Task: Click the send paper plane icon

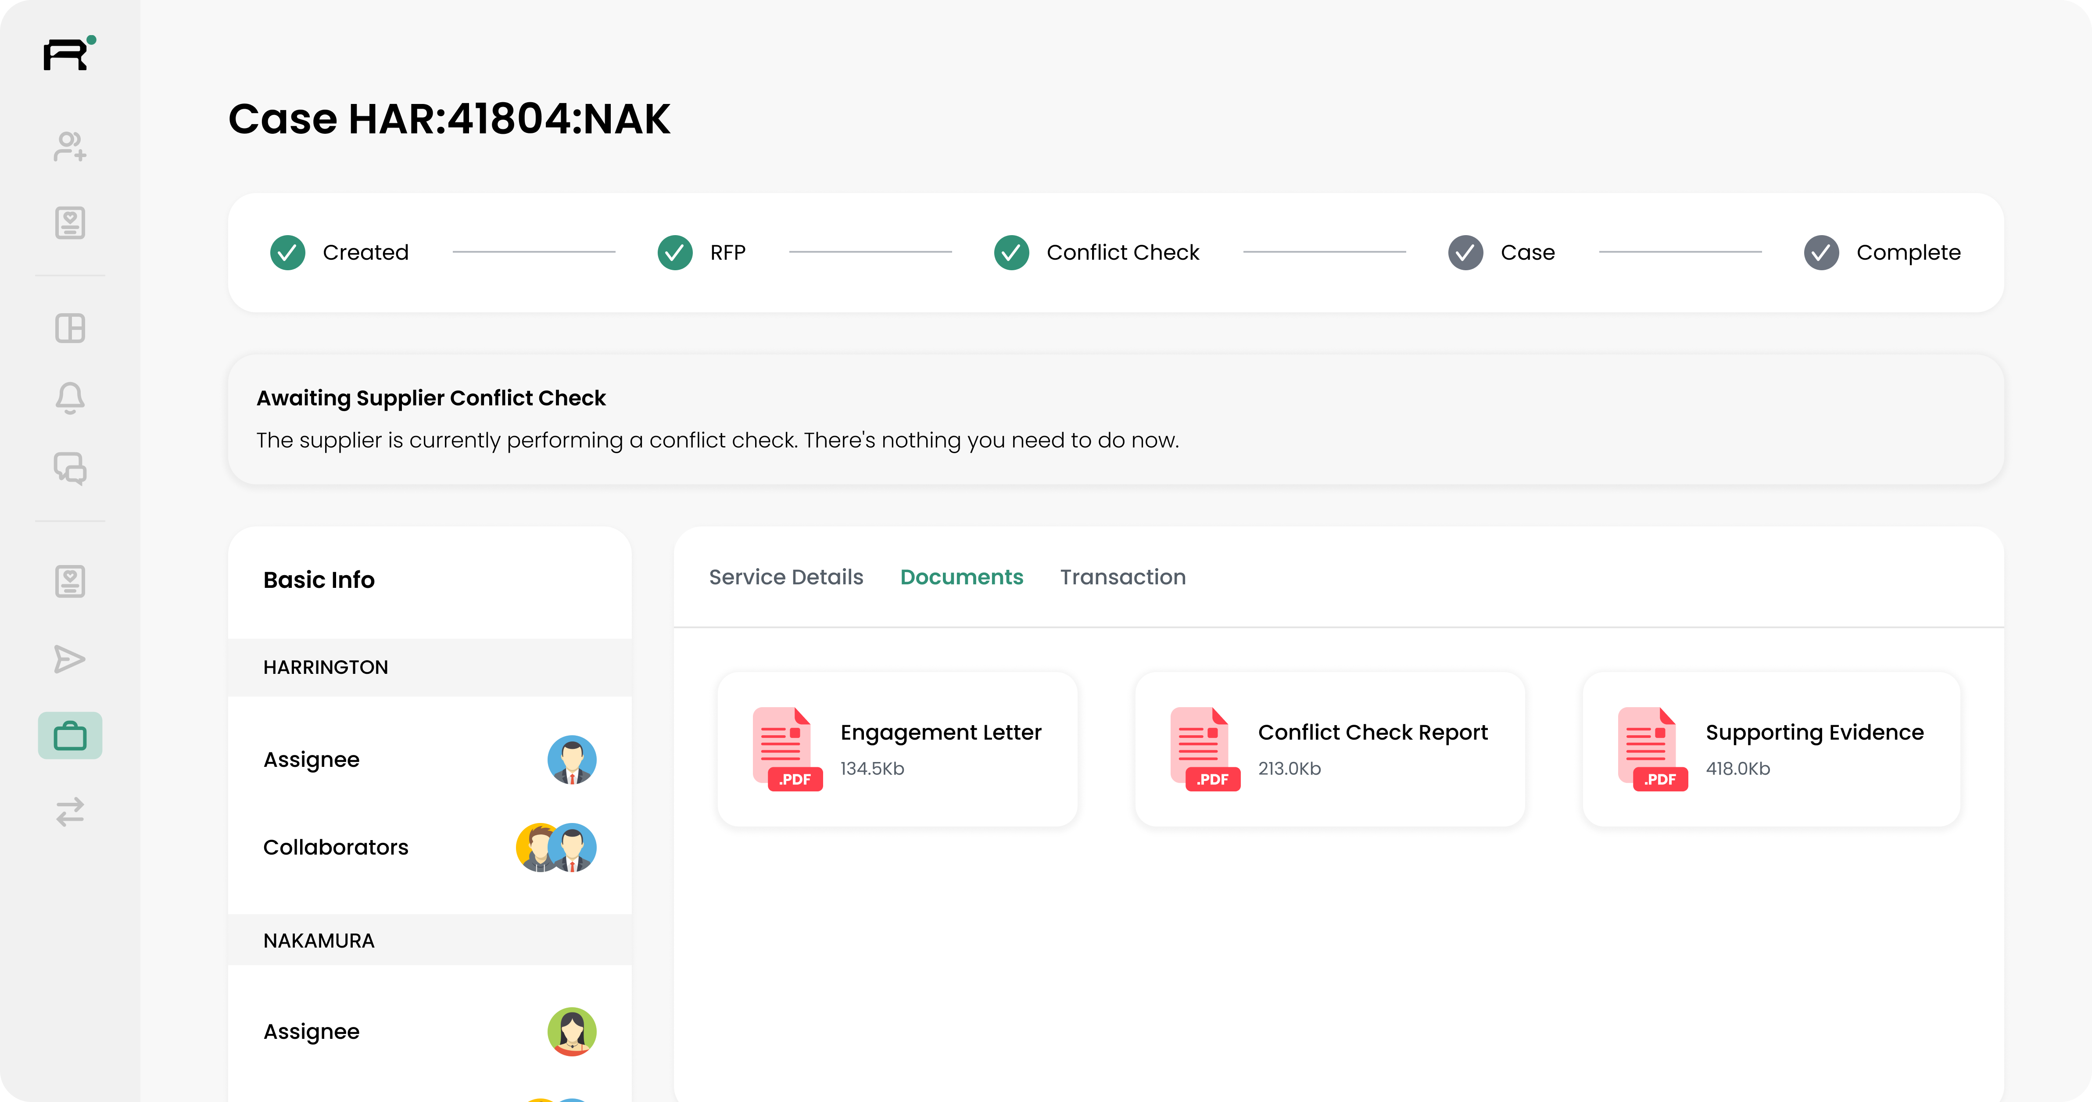Action: tap(70, 658)
